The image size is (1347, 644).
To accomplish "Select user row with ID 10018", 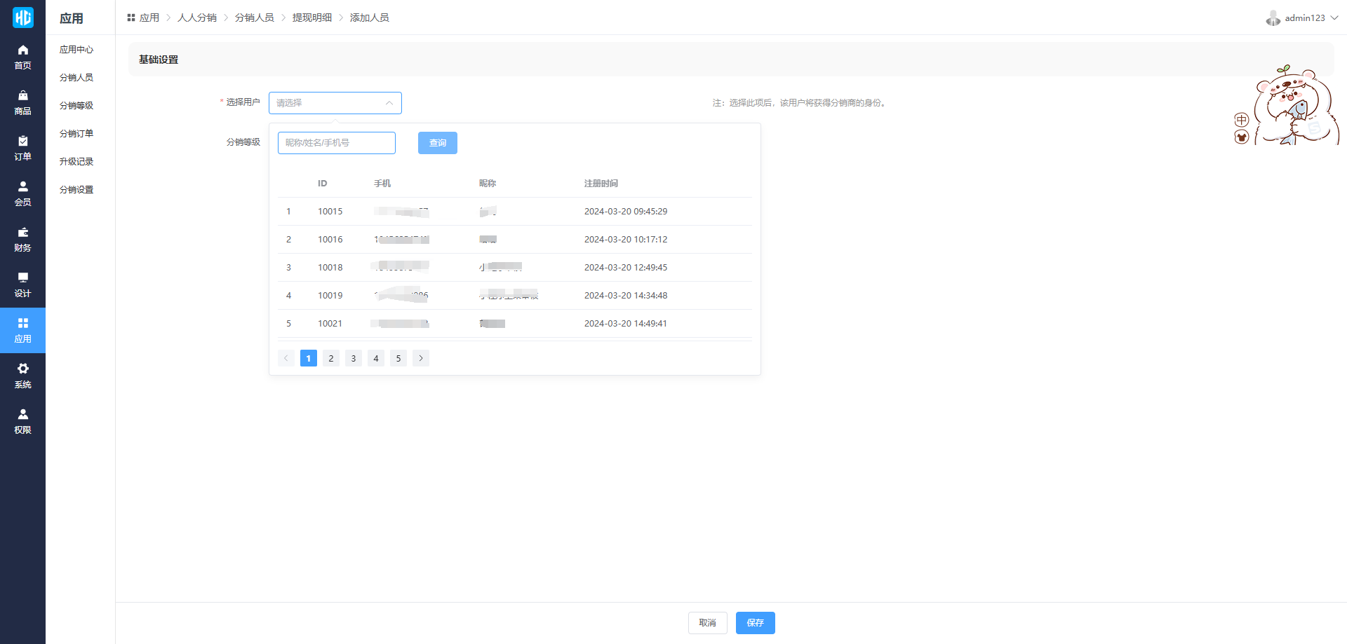I will [x=514, y=268].
